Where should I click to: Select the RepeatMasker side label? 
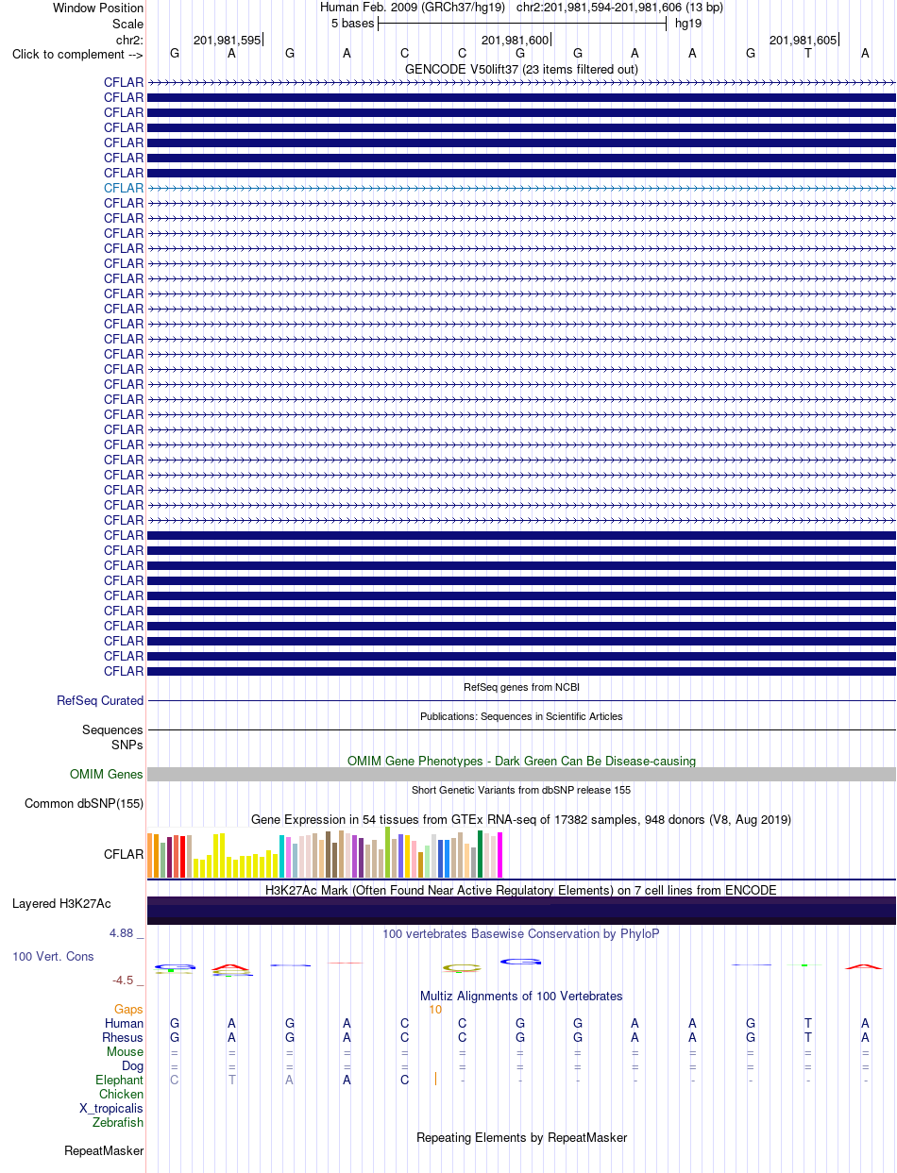104,1150
